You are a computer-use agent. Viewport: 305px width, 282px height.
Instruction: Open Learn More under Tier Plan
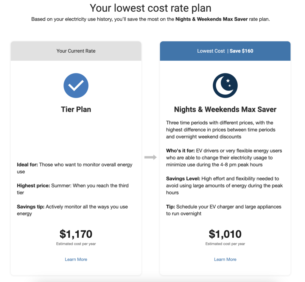tap(76, 259)
